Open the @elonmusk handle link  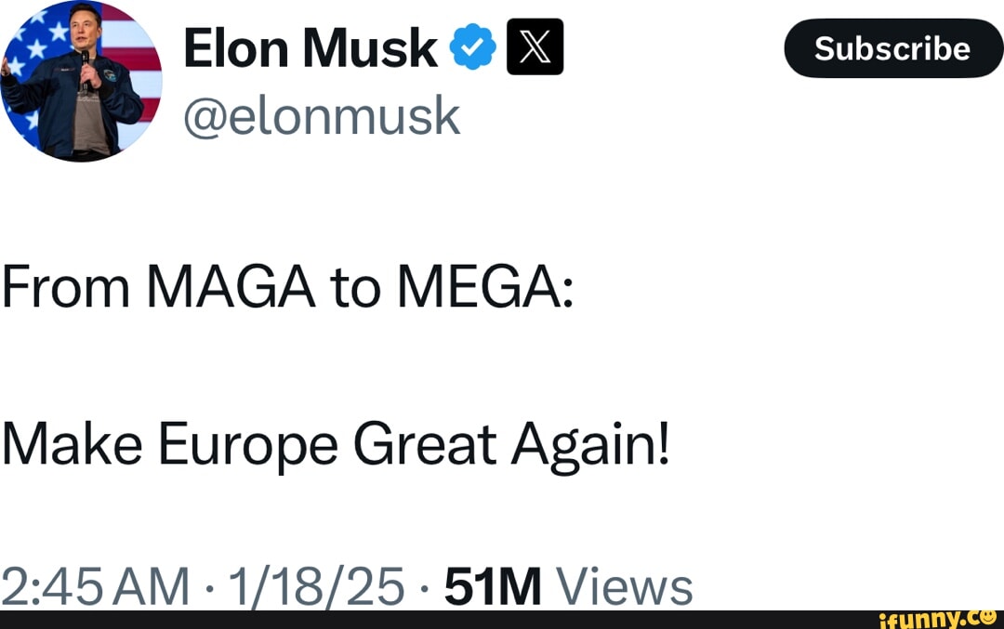point(321,114)
